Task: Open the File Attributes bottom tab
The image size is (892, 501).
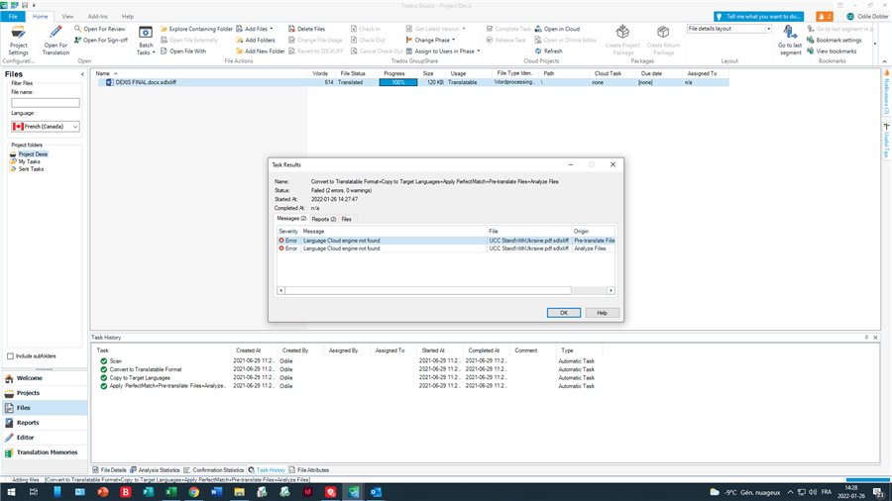Action: tap(309, 470)
